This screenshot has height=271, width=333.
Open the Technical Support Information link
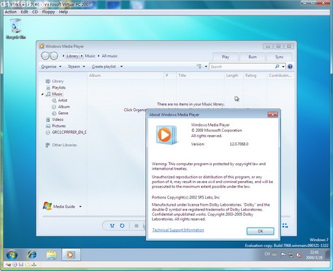[178, 230]
